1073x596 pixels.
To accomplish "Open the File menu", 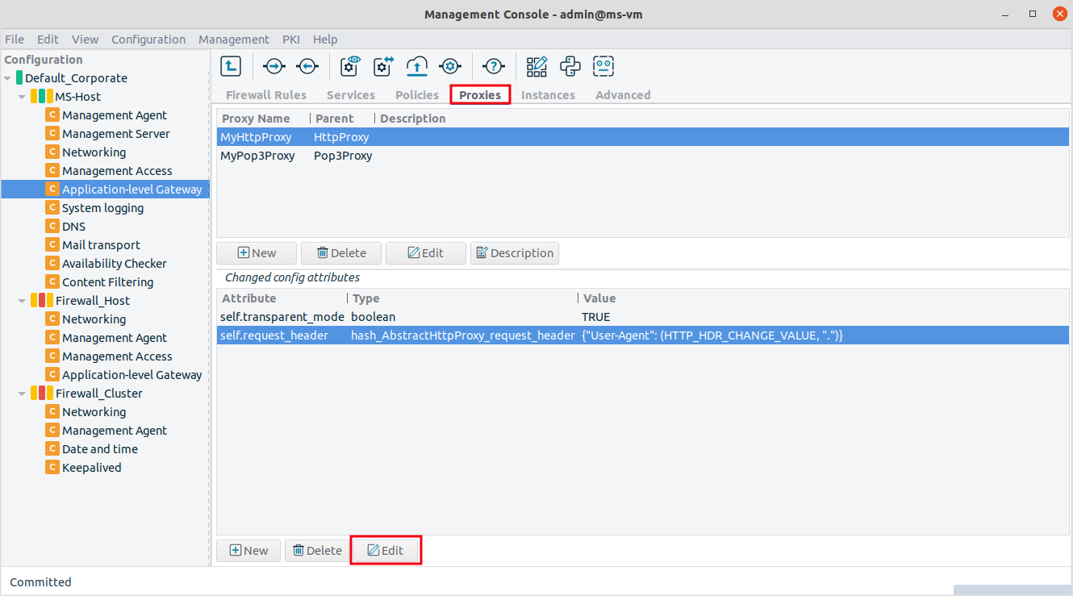I will pyautogui.click(x=15, y=40).
